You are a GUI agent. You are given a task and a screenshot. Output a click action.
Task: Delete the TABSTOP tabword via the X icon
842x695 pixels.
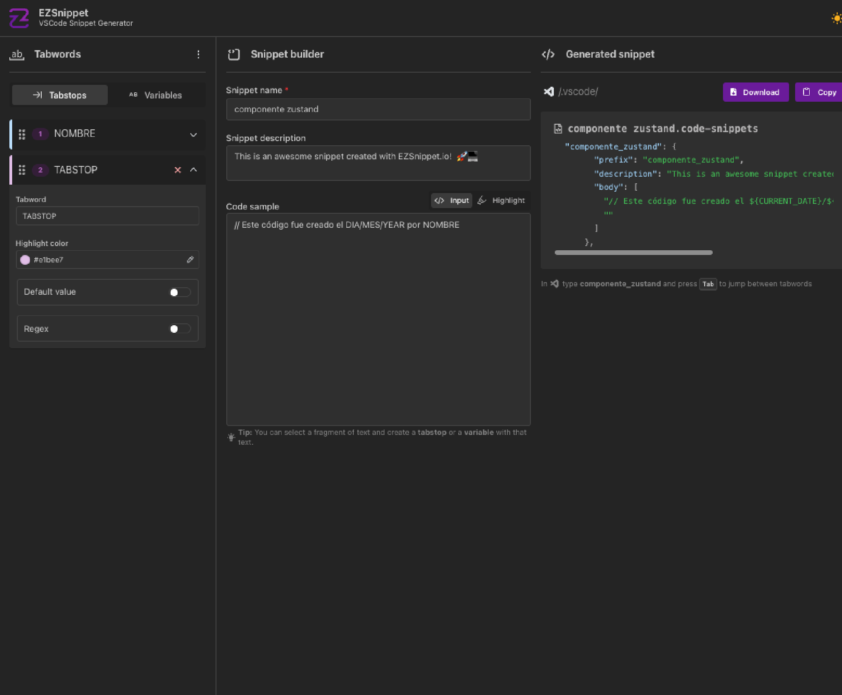coord(178,170)
